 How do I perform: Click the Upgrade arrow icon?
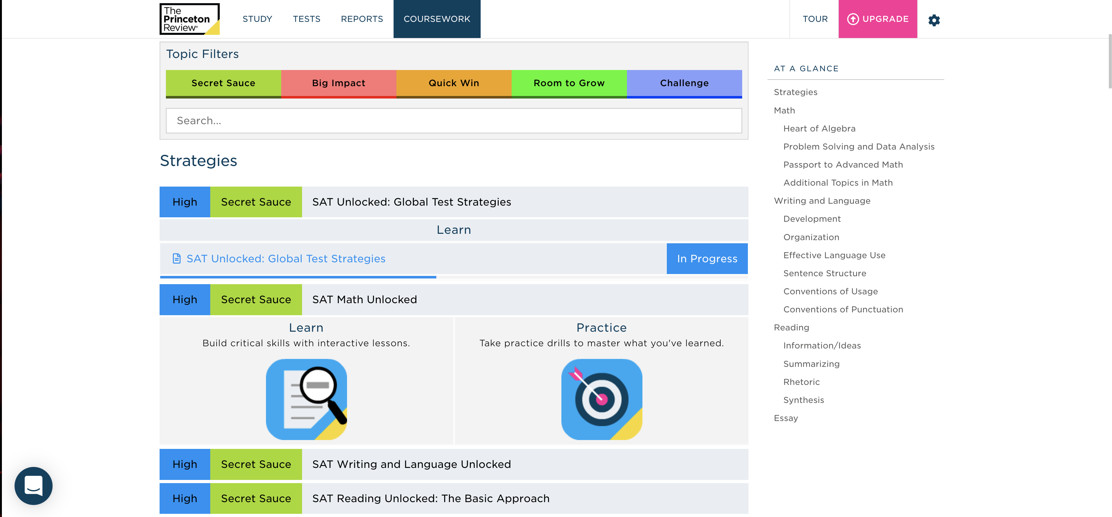(853, 19)
